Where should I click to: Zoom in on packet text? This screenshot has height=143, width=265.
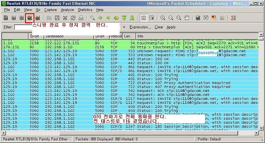(x=163, y=18)
